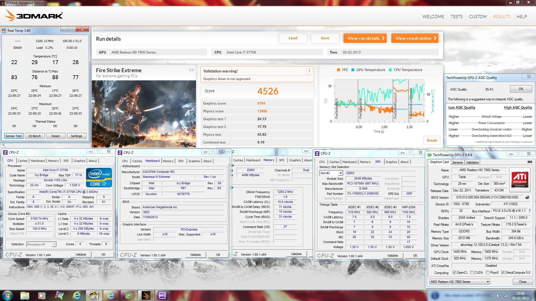Open Graphics tab in the CPU-Z Mainboard window
The image size is (536, 301).
pos(194,161)
